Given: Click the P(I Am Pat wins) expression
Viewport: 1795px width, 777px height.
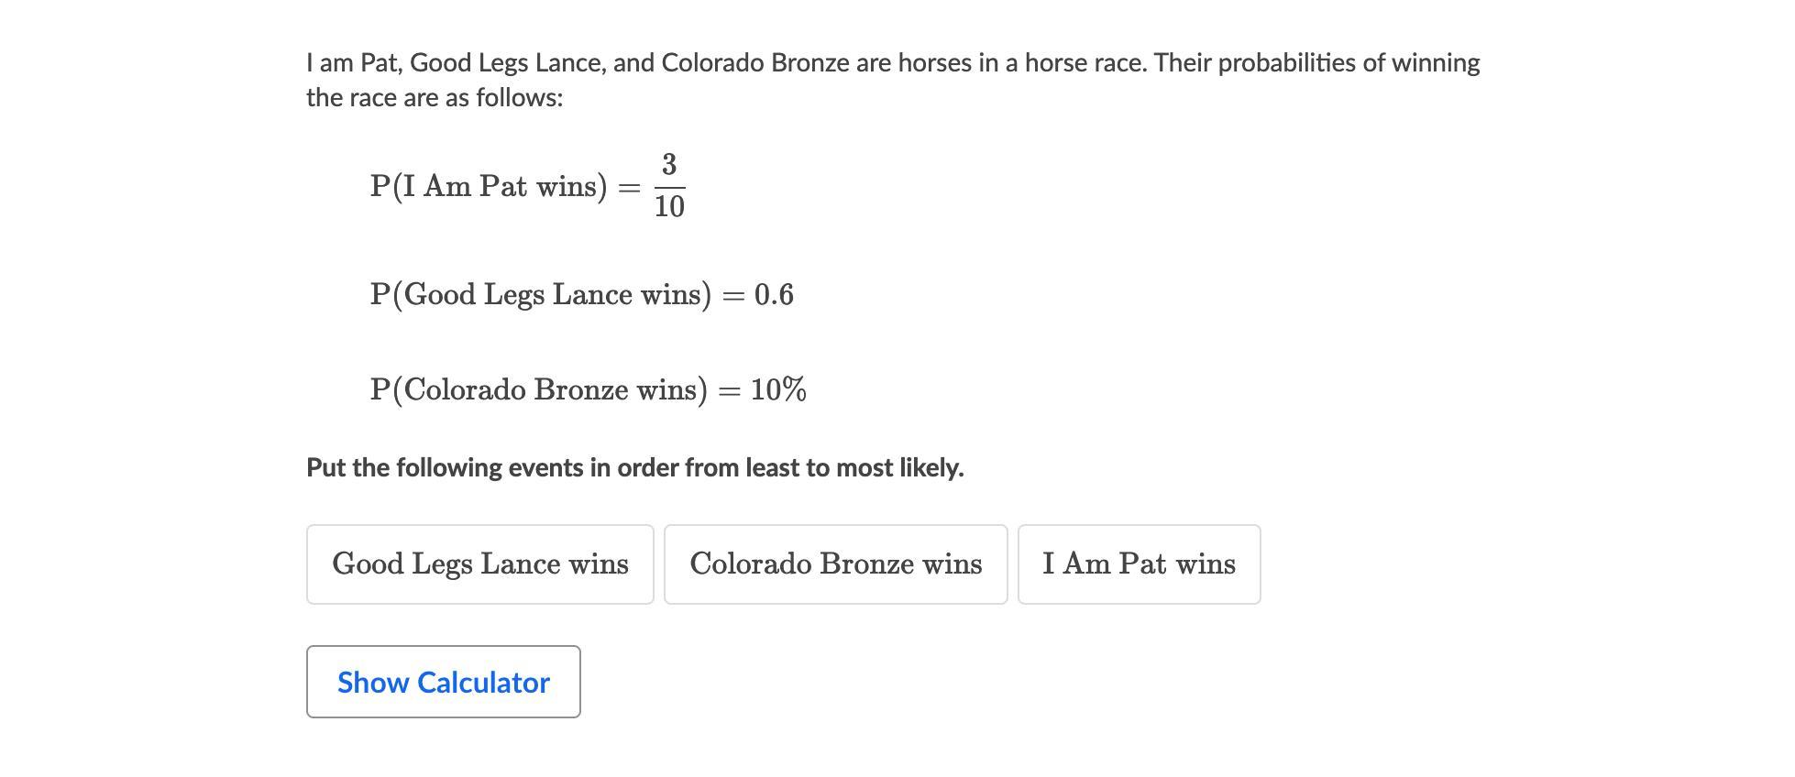Looking at the screenshot, I should pyautogui.click(x=489, y=187).
